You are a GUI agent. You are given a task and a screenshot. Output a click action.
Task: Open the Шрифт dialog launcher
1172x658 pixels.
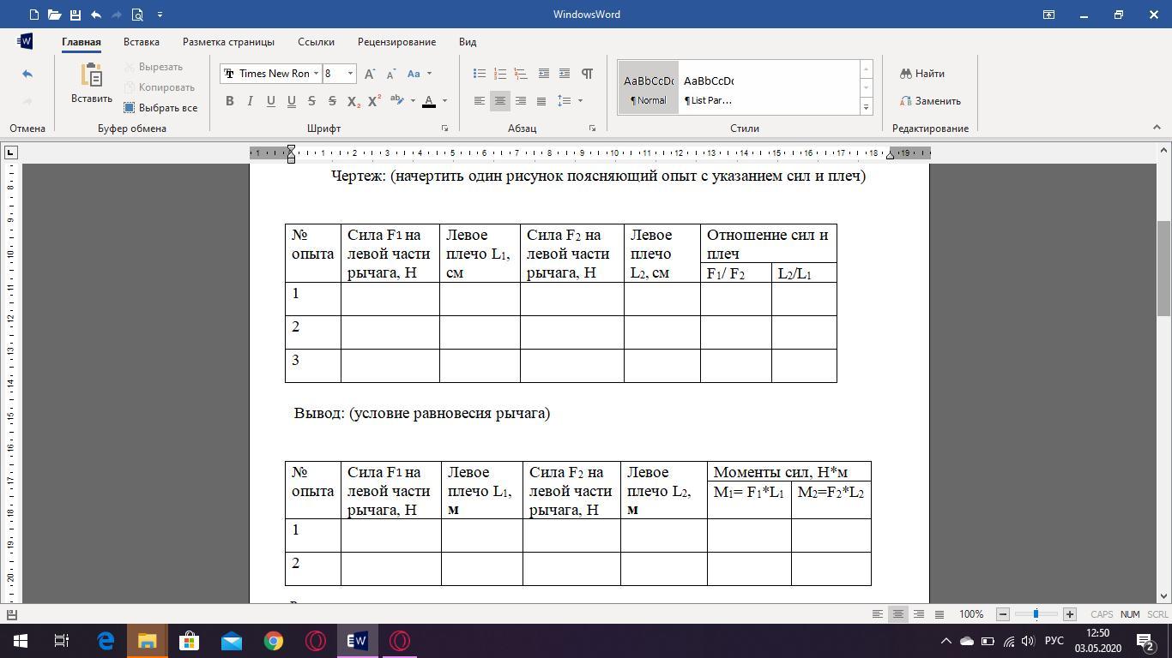tap(444, 129)
